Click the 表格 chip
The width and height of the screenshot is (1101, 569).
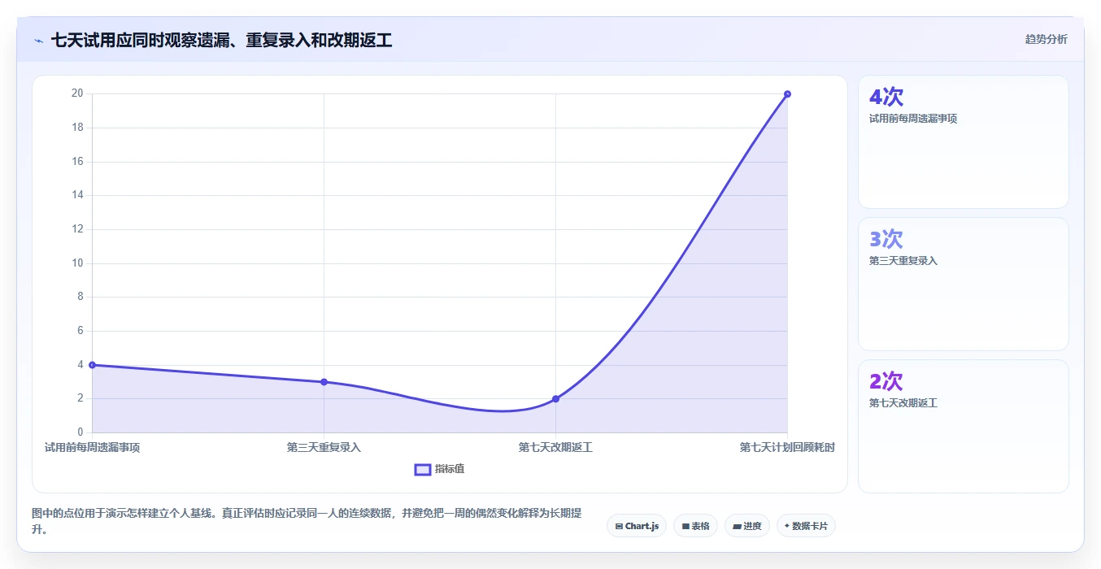pos(695,526)
